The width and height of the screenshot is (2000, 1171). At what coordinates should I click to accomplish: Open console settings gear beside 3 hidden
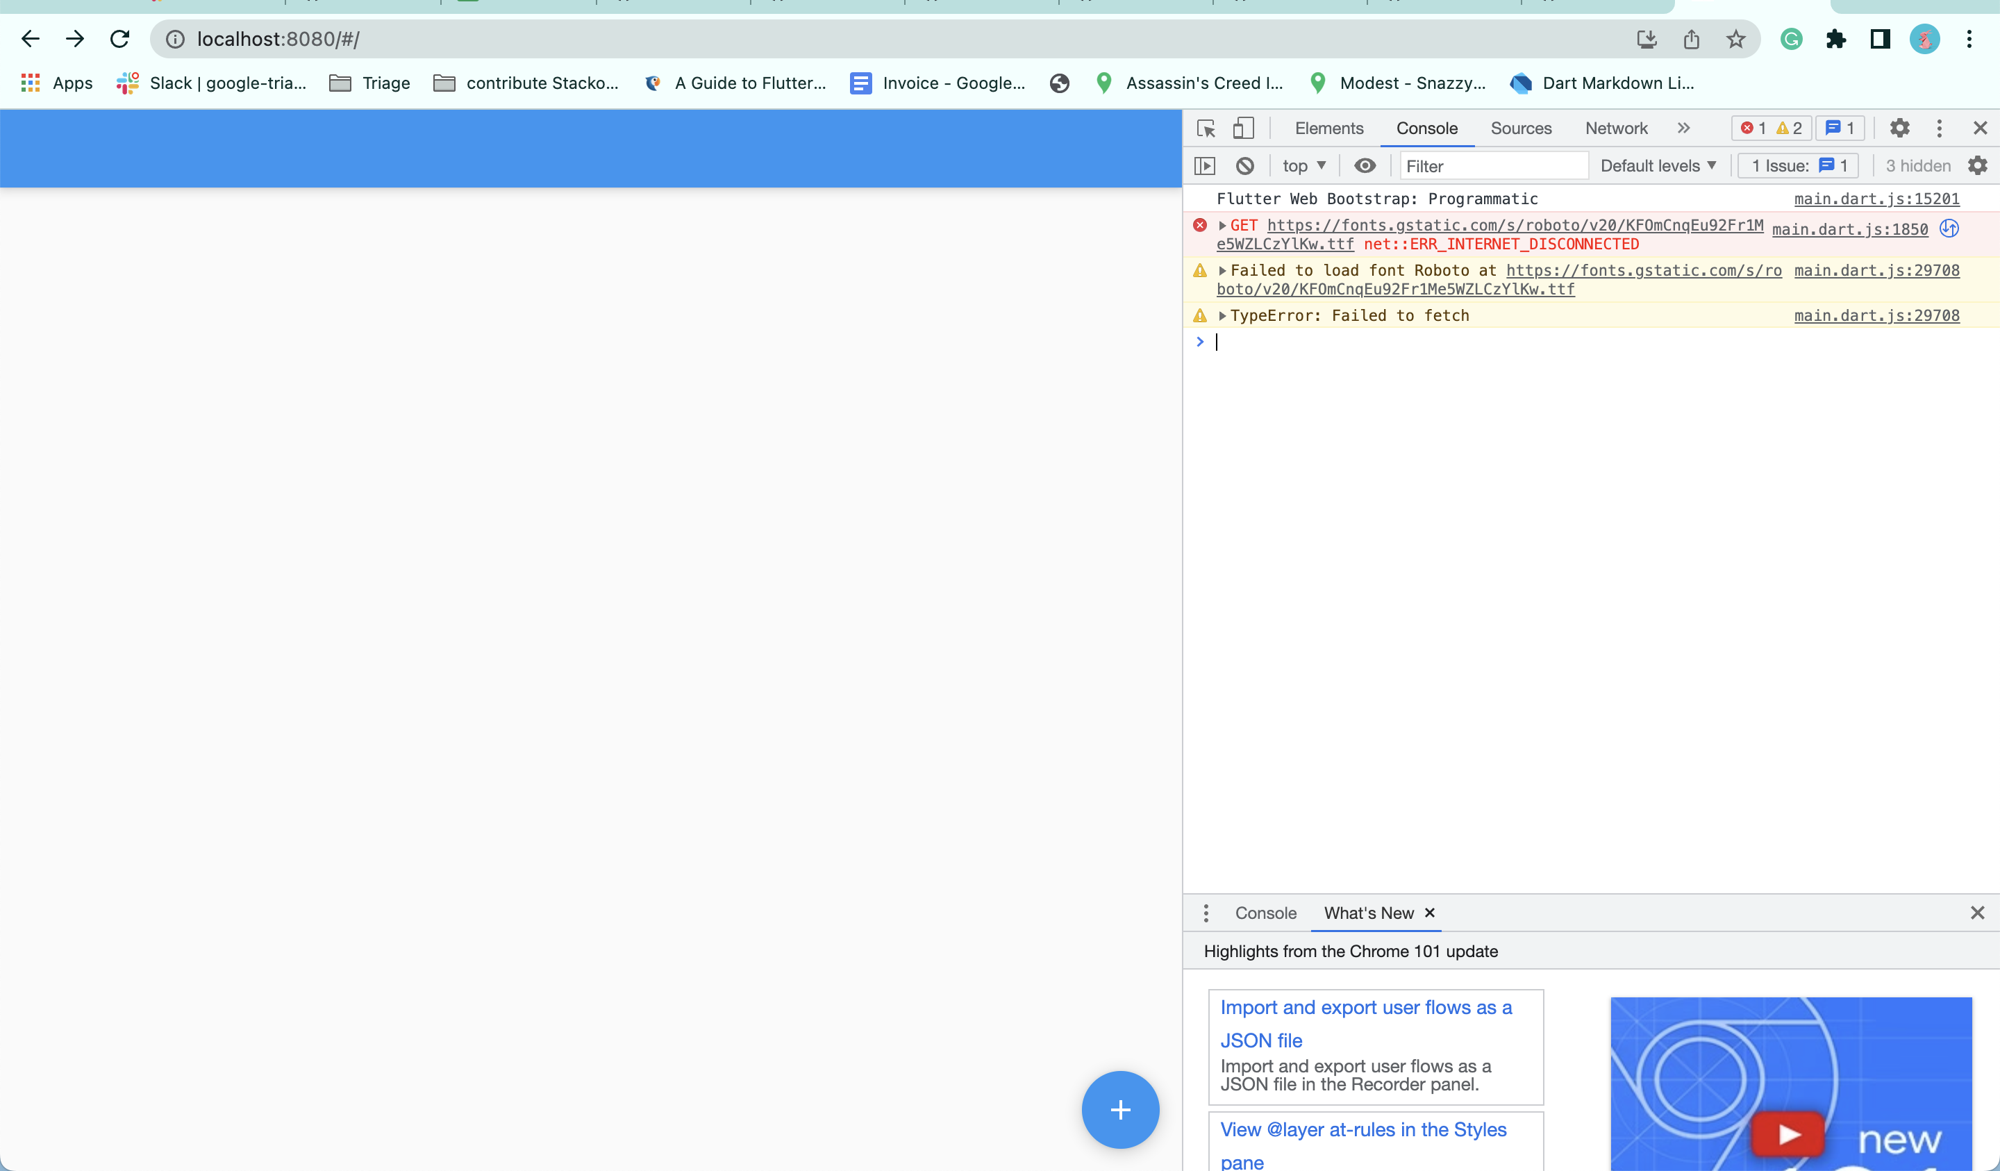click(1978, 165)
